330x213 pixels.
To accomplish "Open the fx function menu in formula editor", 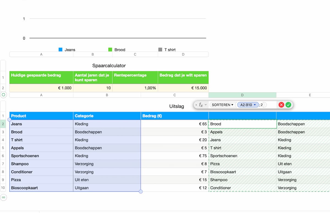I will point(201,105).
